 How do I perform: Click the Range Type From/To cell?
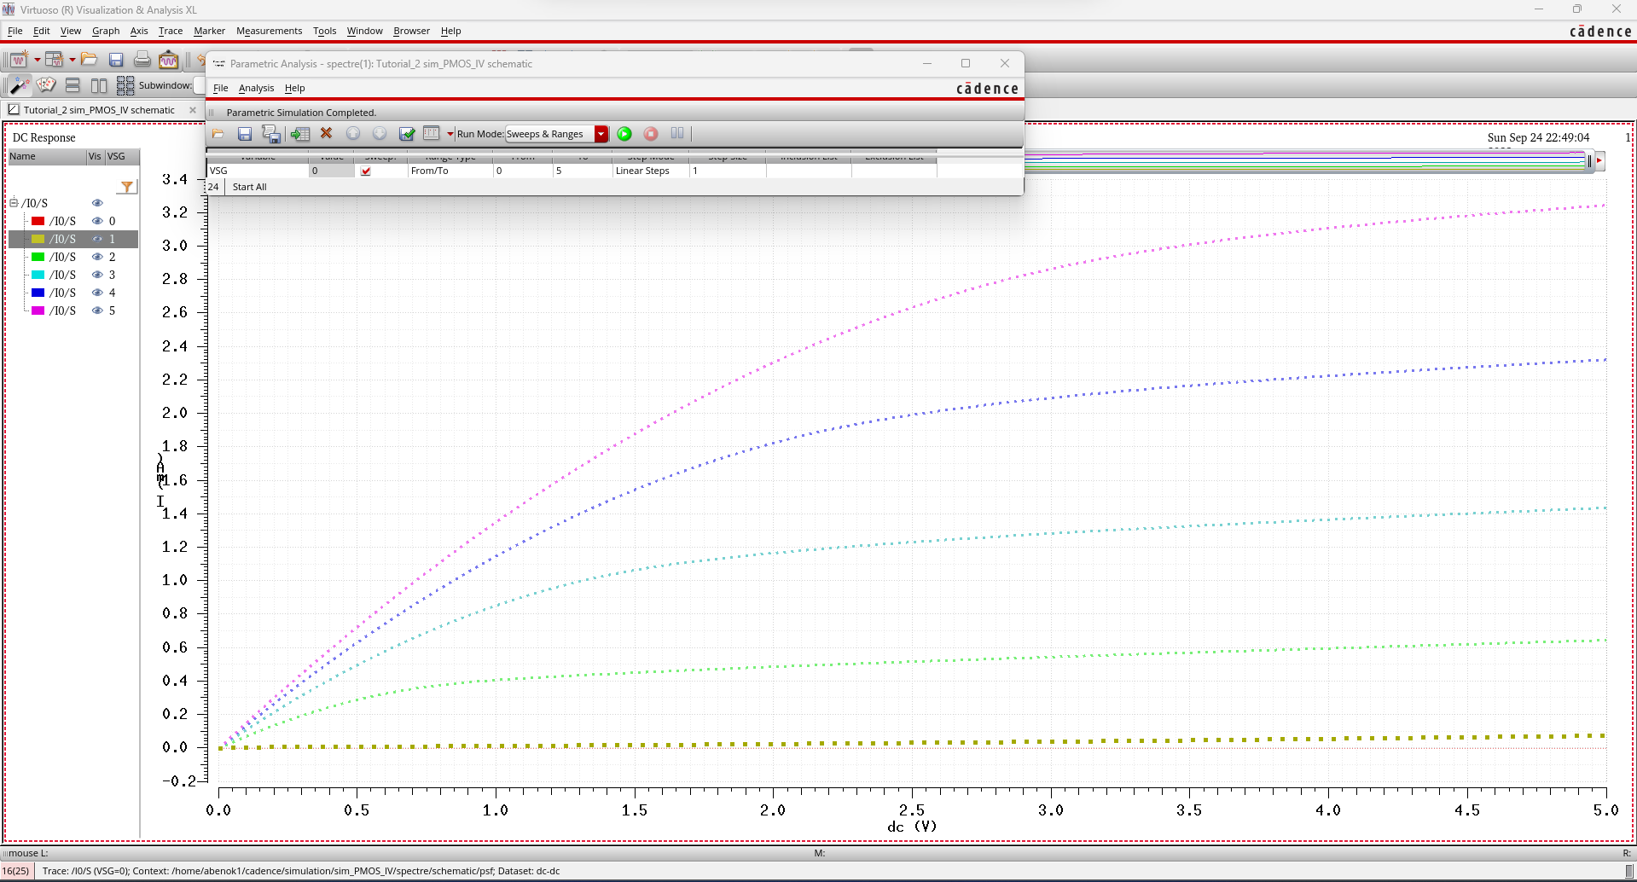coord(450,171)
